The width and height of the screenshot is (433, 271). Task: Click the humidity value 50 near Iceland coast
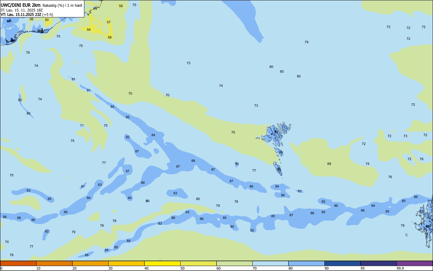[47, 20]
